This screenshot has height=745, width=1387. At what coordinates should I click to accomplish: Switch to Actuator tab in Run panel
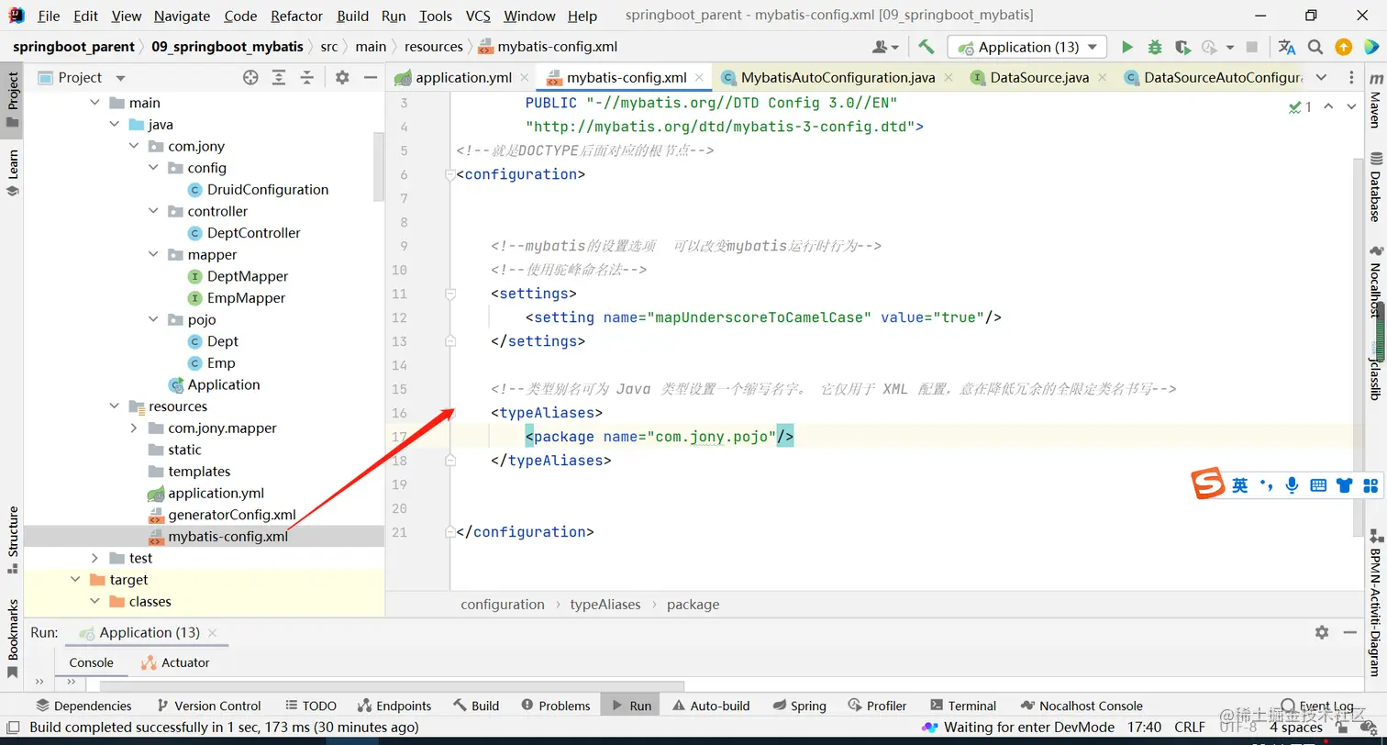175,662
